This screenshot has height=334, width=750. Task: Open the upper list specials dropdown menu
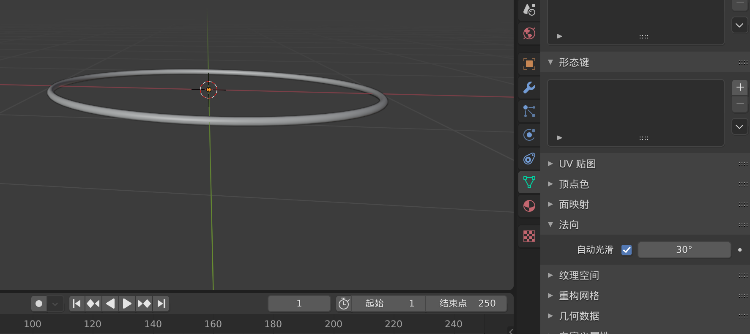(739, 25)
